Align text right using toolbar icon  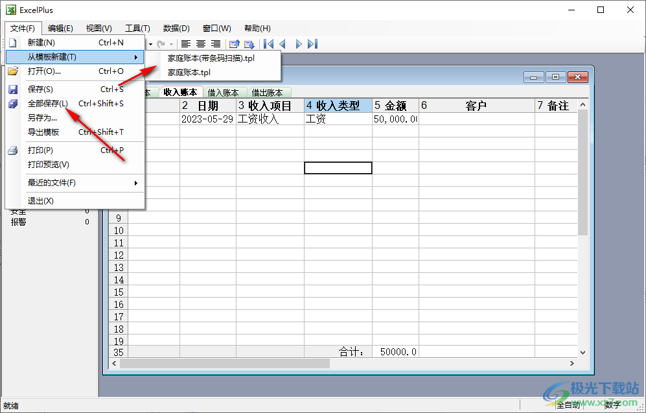[x=216, y=43]
